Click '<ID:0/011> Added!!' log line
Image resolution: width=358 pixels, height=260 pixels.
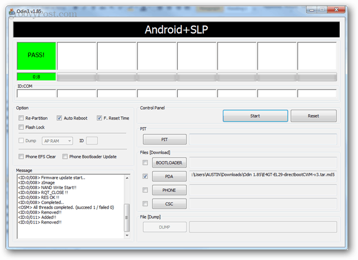click(37, 217)
